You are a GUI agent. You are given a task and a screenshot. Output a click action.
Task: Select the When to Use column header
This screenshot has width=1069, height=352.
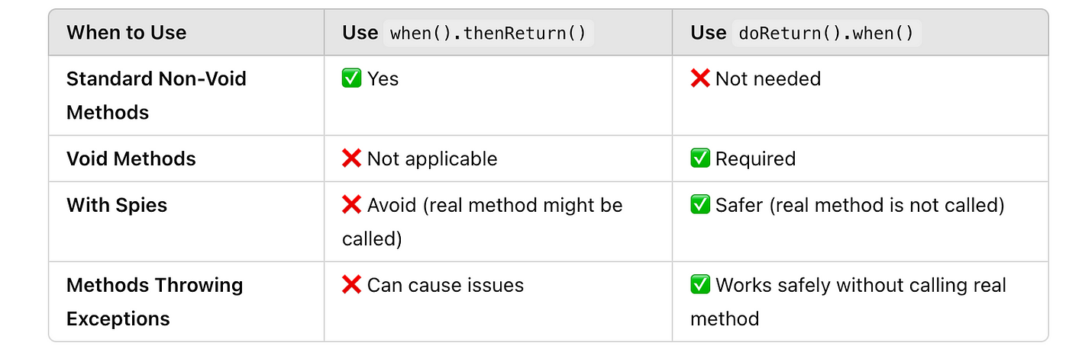point(127,33)
